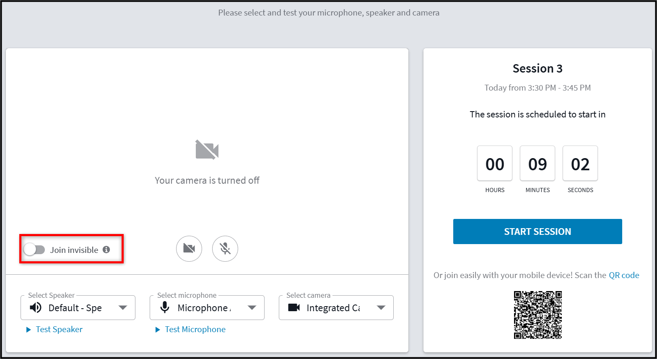657x359 pixels.
Task: Click the play triangle beside Test Microphone
Action: [x=158, y=330]
